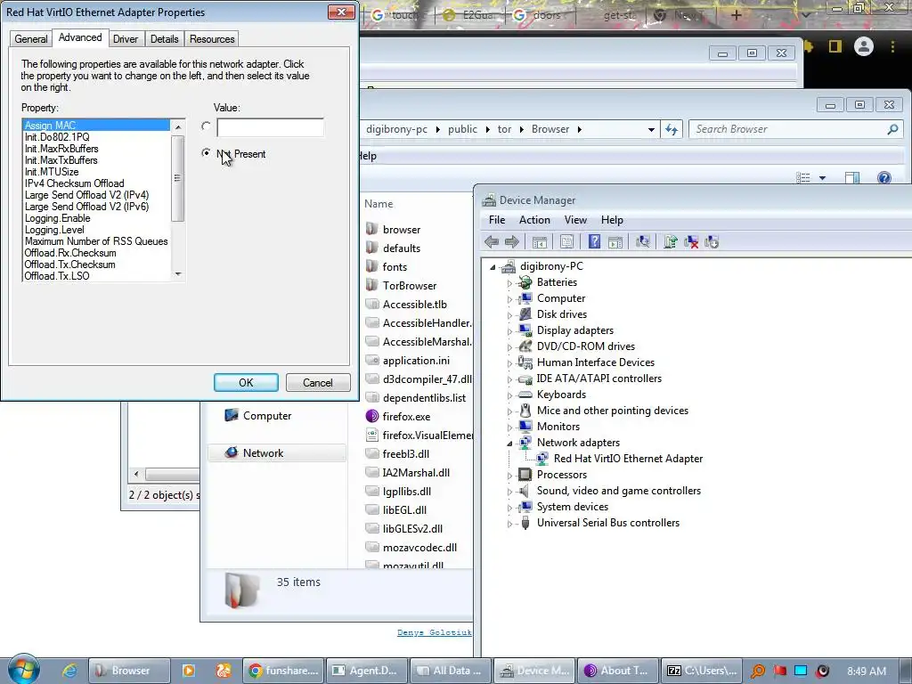912x684 pixels.
Task: Click the Denys Golotiuk link
Action: 434,632
